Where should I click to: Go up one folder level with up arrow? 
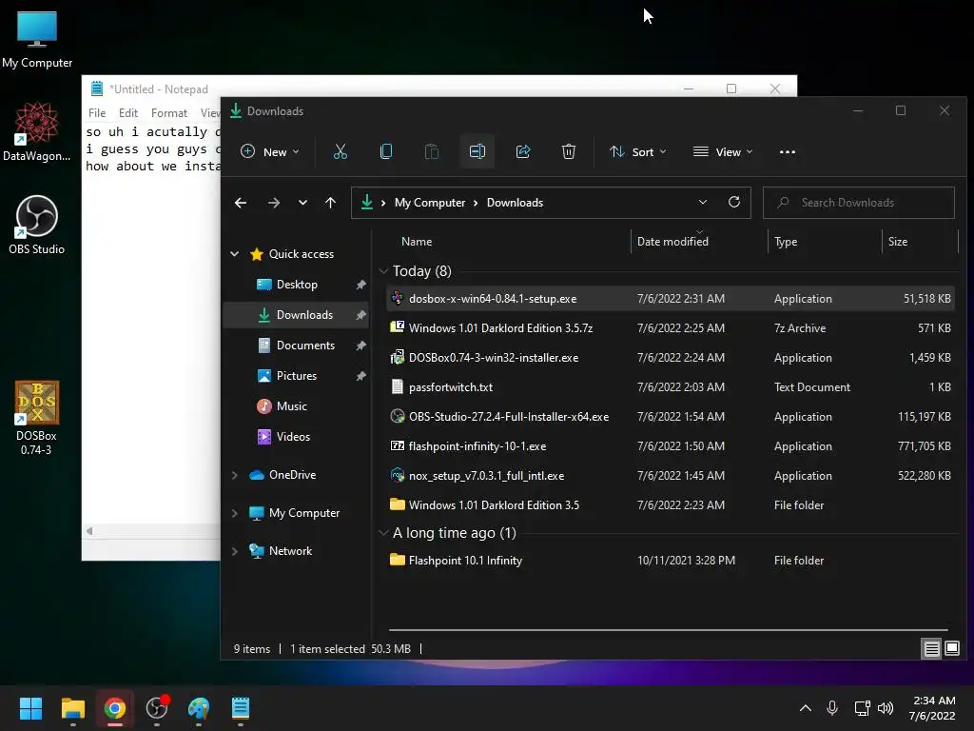[x=330, y=203]
